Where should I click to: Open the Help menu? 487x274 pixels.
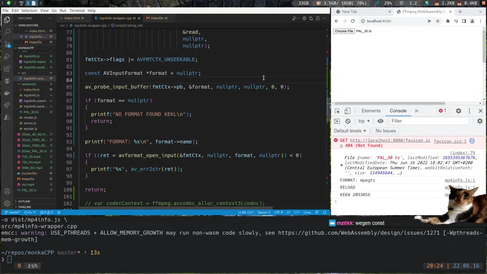[91, 11]
